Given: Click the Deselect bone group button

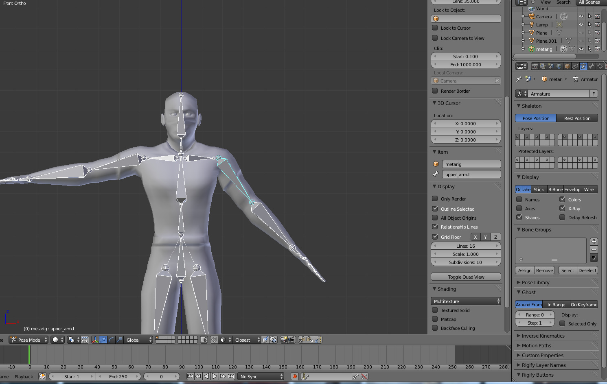Looking at the screenshot, I should tap(588, 270).
